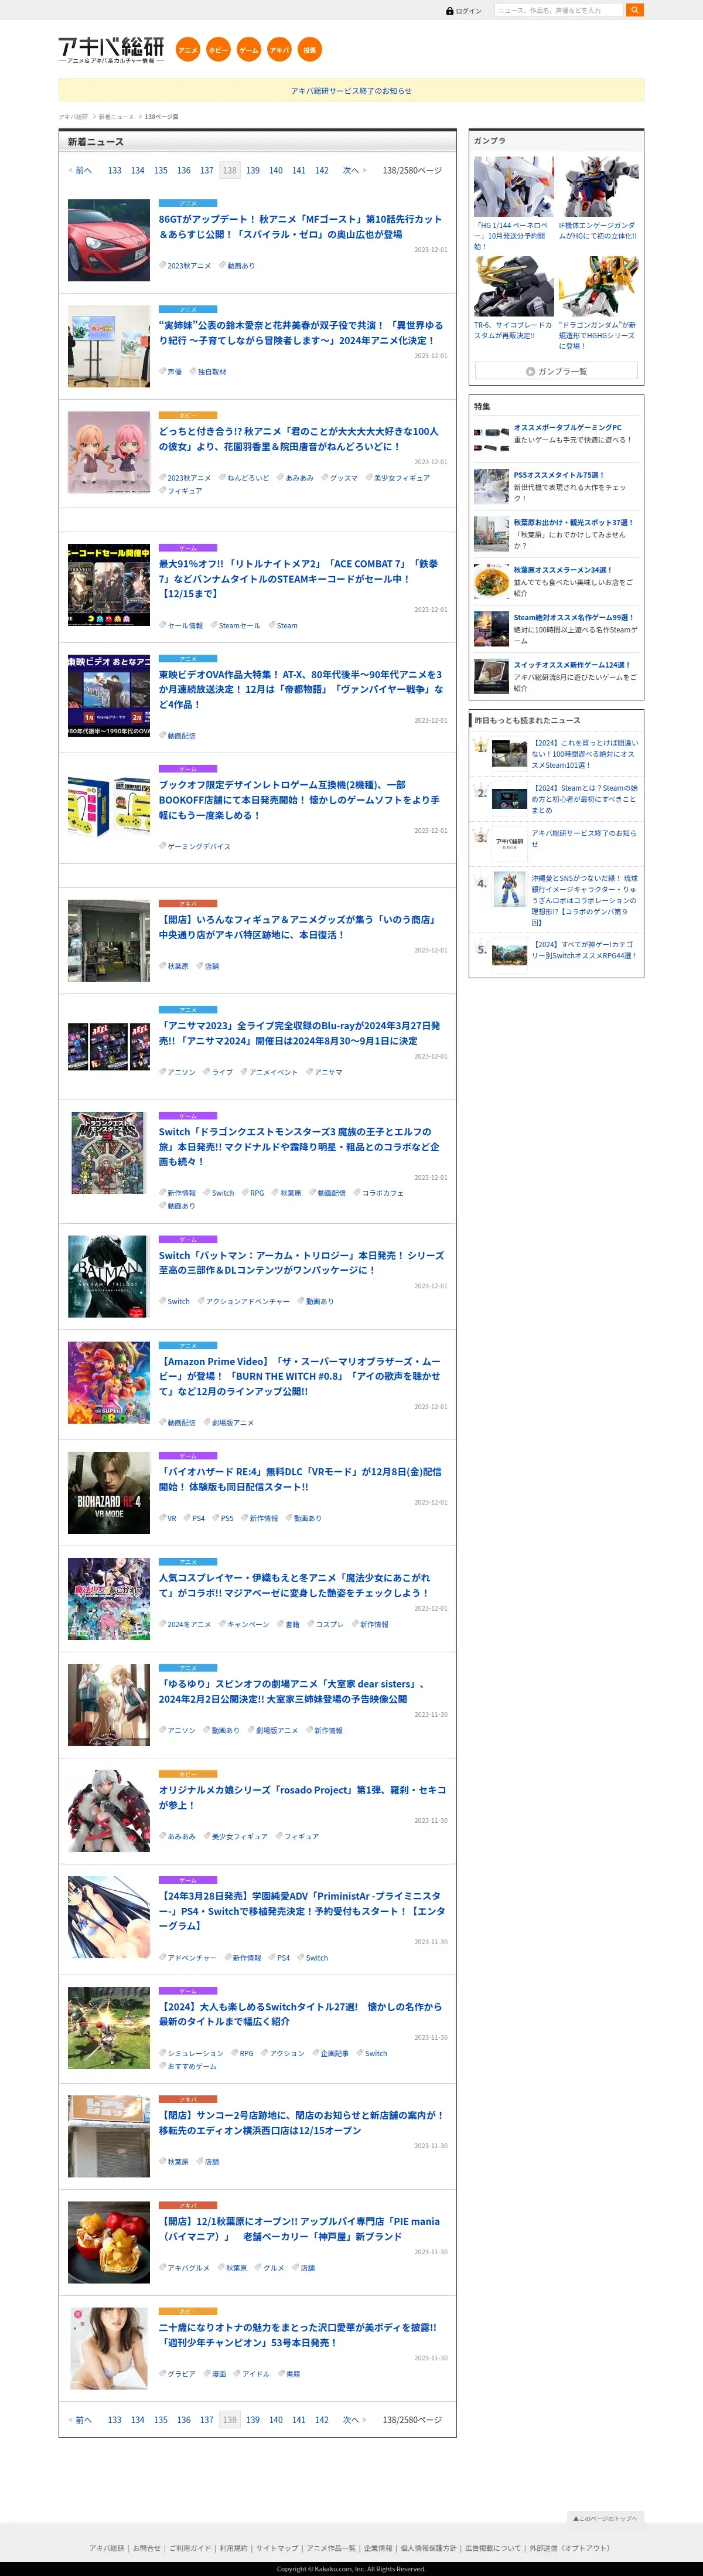
Task: Open the アニメ orange circle nav icon
Action: (x=188, y=50)
